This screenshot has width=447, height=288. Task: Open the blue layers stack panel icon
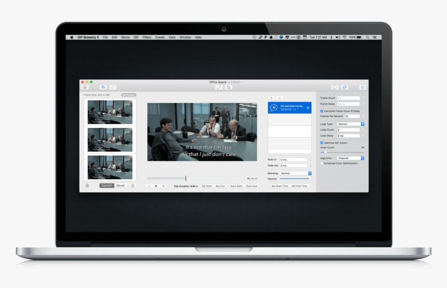pos(345,87)
